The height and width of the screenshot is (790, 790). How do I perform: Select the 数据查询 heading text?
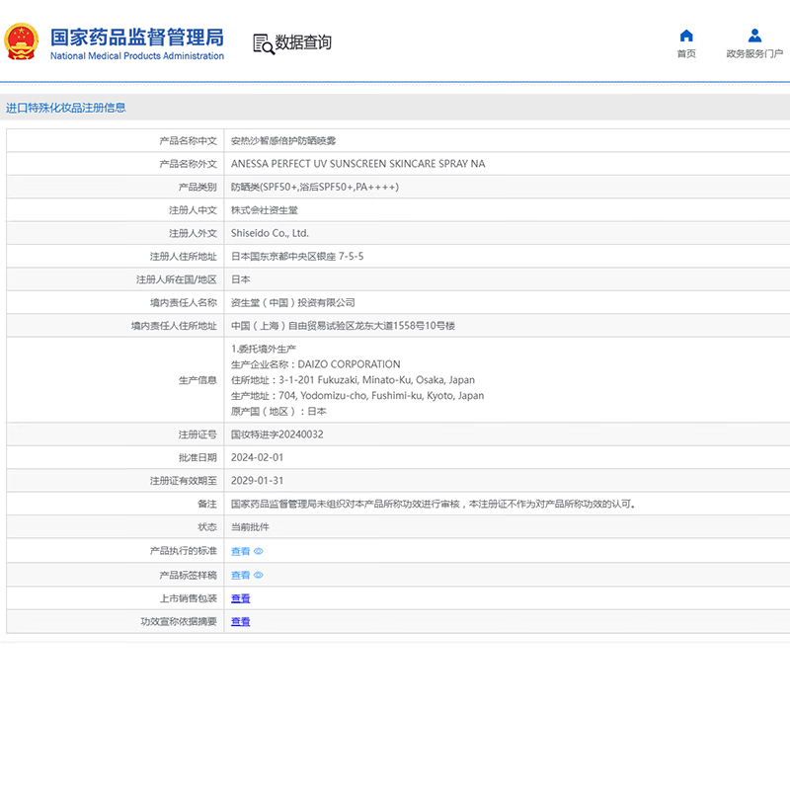coord(303,42)
